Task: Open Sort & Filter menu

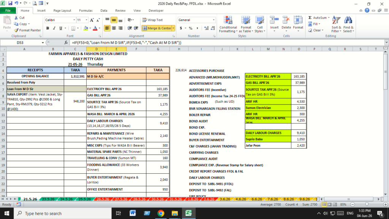Action: pos(336,24)
